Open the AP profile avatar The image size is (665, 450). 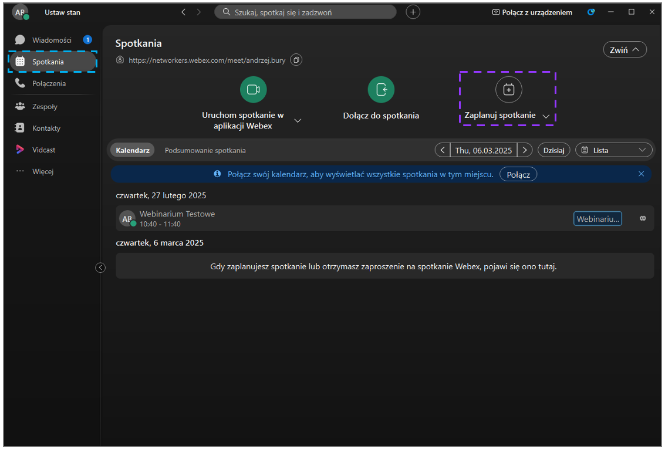point(20,12)
